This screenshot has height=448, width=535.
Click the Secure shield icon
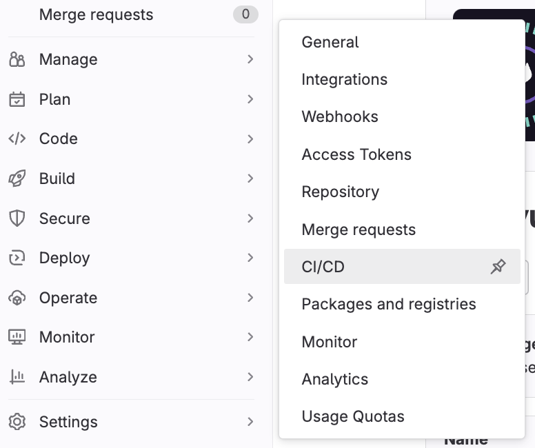click(17, 218)
